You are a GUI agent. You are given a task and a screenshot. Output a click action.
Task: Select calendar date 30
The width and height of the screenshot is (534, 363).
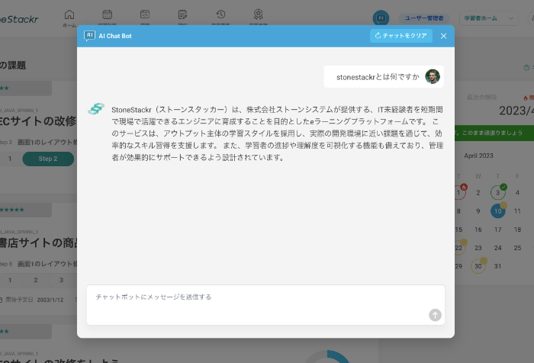coord(478,266)
